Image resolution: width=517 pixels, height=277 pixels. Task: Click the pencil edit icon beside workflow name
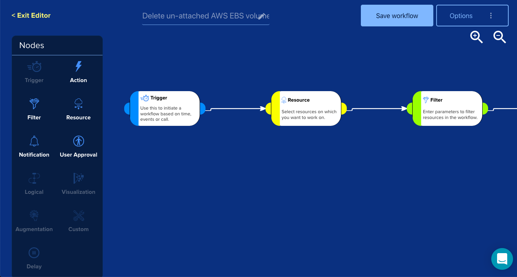coord(262,16)
